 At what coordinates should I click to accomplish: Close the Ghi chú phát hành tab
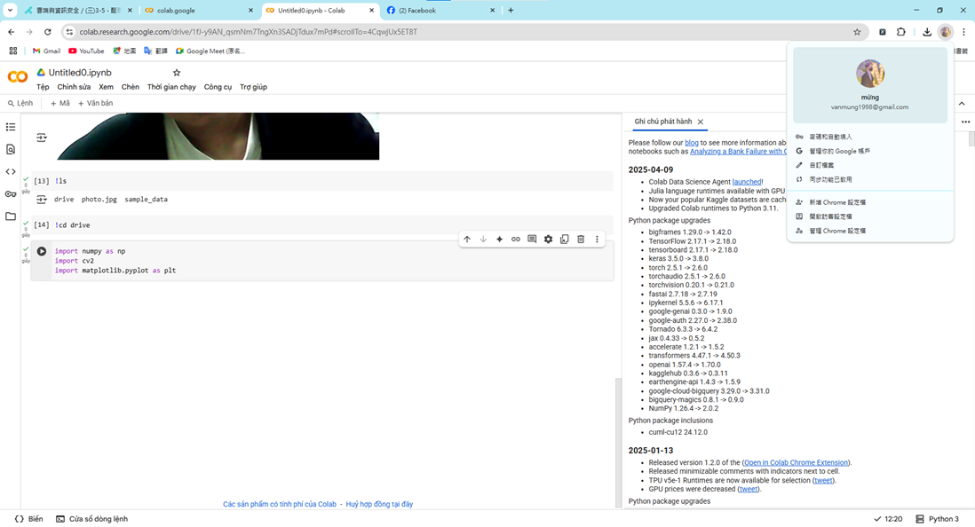pos(701,122)
